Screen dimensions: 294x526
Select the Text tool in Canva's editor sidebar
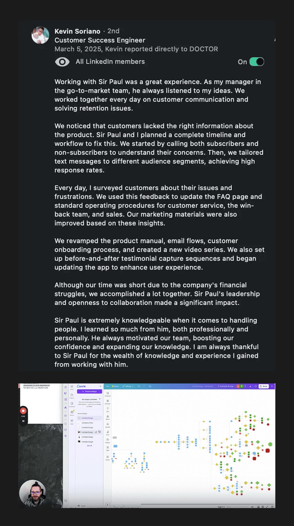[108, 409]
